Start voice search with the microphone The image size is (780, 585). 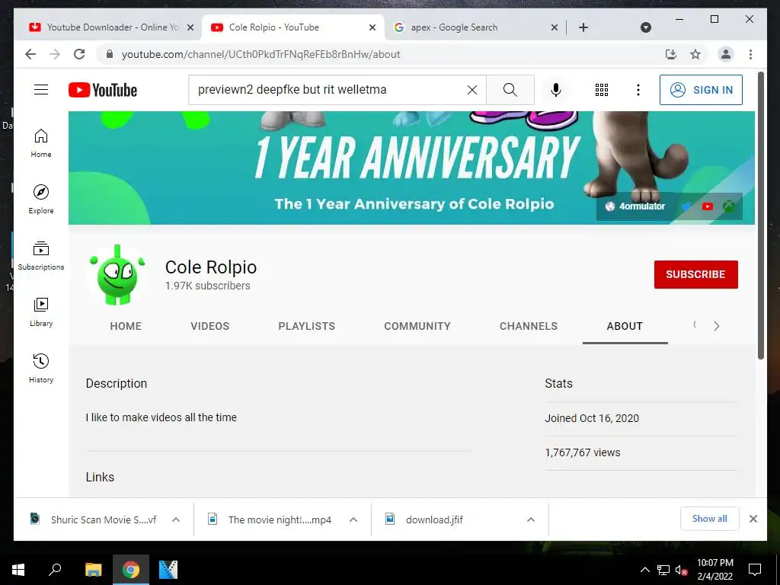(556, 90)
